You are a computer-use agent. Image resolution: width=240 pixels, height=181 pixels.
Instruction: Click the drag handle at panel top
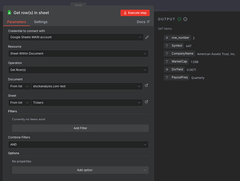click(x=78, y=5)
